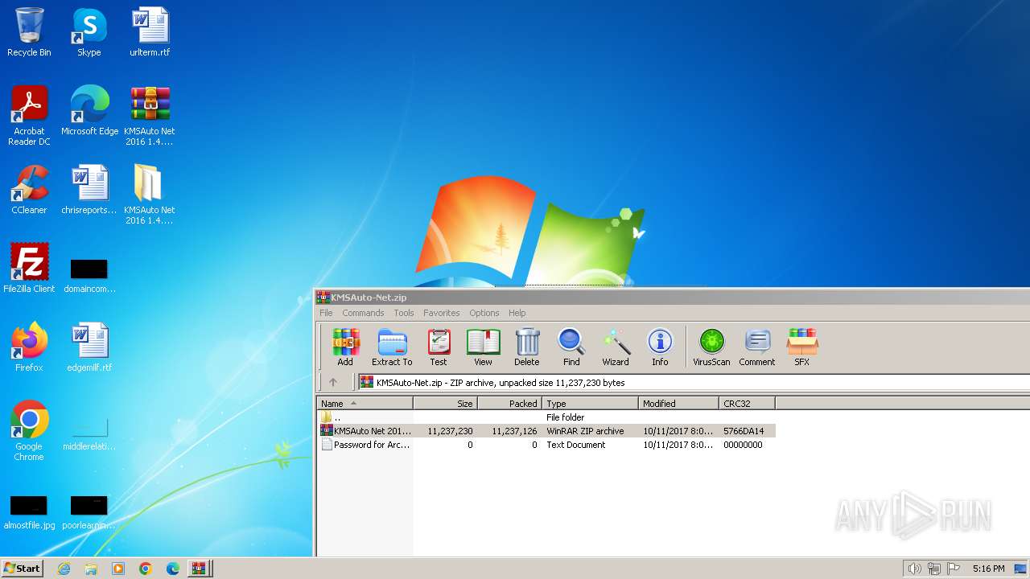The image size is (1030, 579).
Task: Open Windows Media Player from the taskbar
Action: (118, 569)
